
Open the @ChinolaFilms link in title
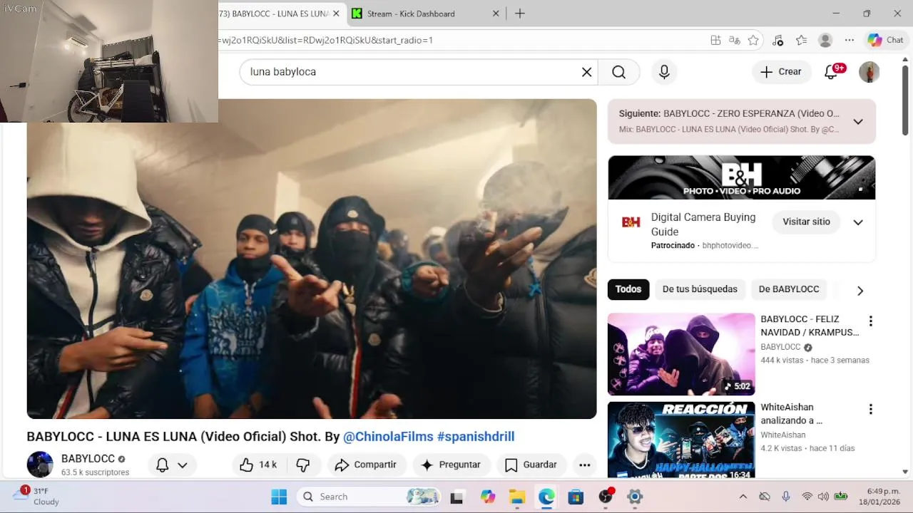click(x=388, y=437)
